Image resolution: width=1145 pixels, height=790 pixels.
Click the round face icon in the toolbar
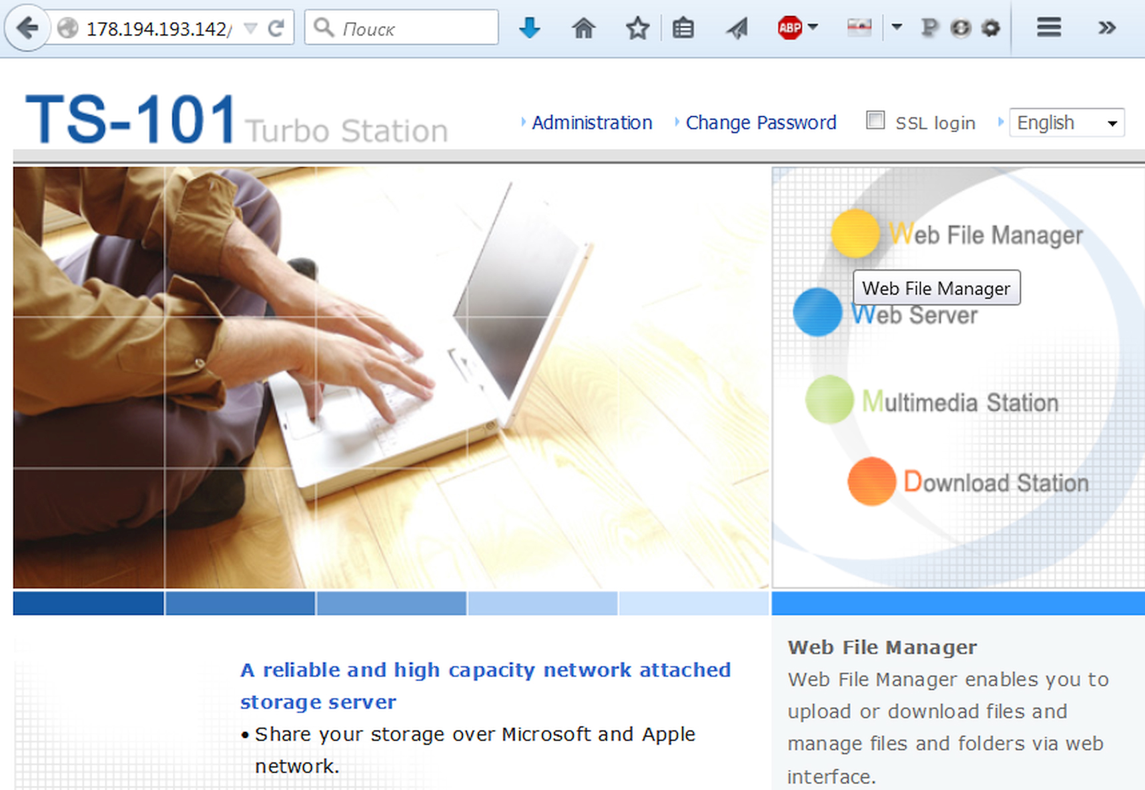[x=961, y=28]
